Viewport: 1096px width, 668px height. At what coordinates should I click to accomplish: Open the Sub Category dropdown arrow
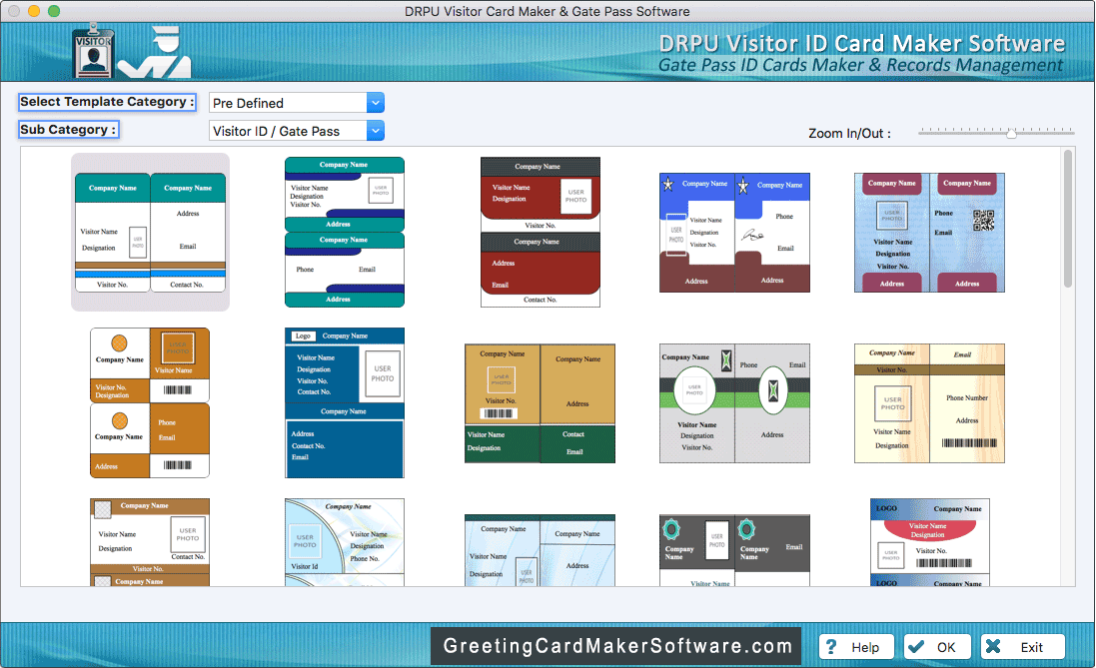pos(376,131)
